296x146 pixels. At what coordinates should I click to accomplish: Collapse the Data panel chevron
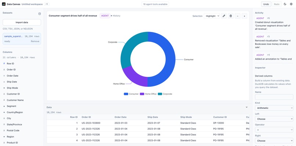[x=246, y=107]
